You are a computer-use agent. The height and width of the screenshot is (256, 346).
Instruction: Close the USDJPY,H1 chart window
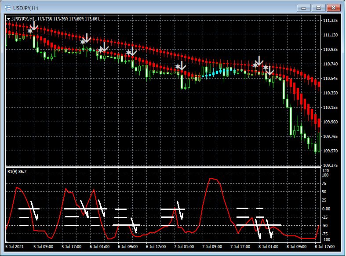tap(333, 8)
